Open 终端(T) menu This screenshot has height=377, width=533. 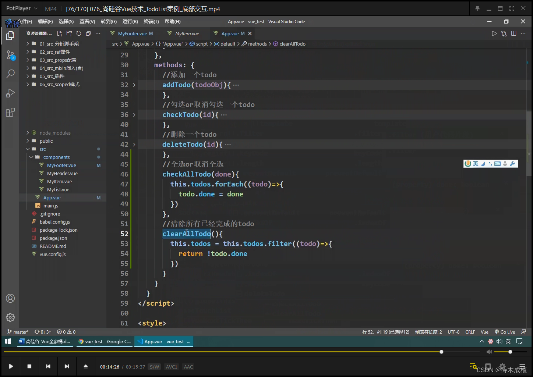click(151, 22)
